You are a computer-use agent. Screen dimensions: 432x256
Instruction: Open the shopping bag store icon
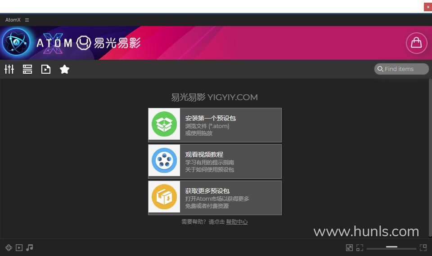coord(416,43)
